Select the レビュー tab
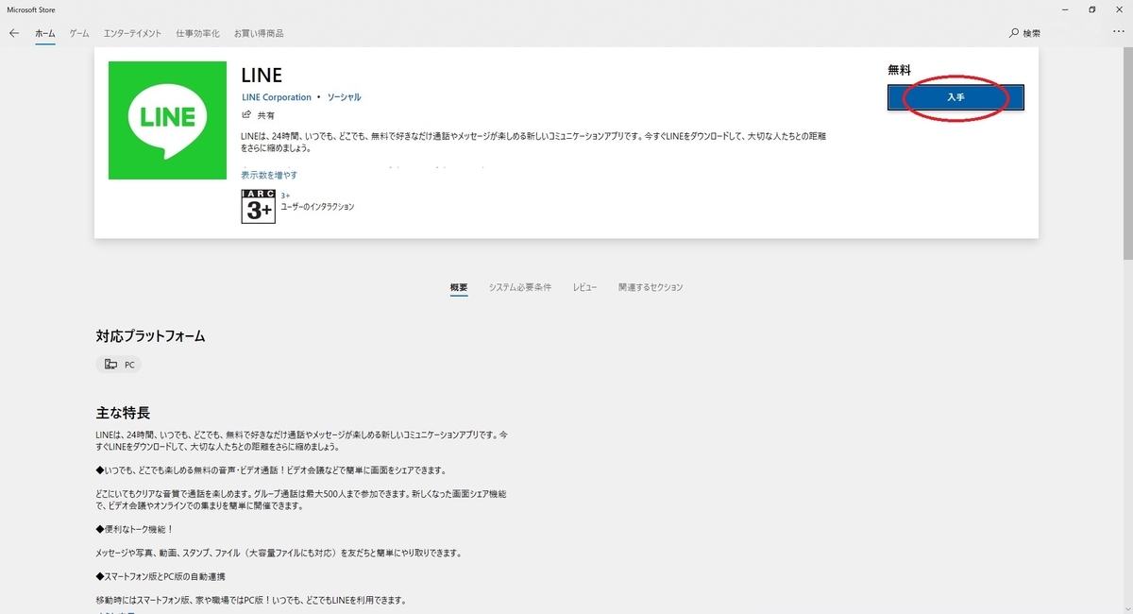Image resolution: width=1133 pixels, height=614 pixels. coord(584,287)
